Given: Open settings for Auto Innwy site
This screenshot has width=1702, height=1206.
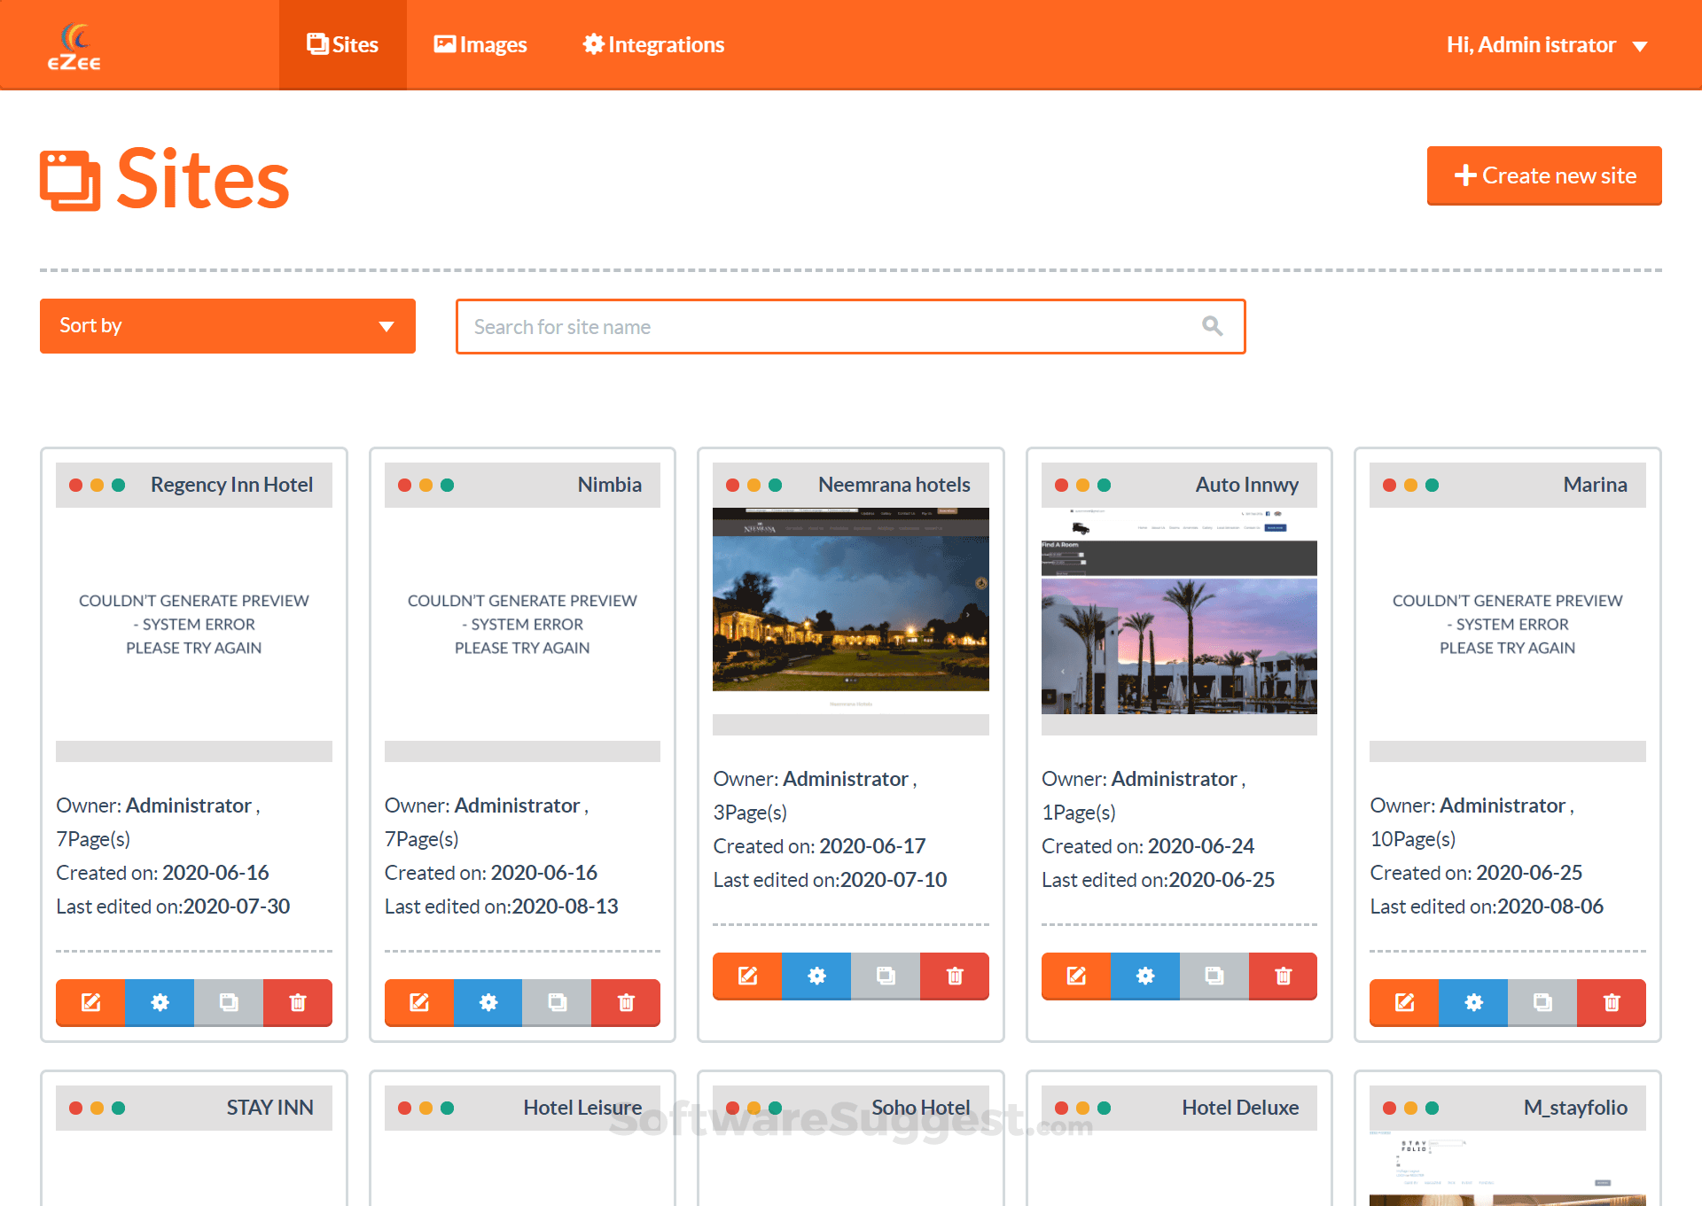Looking at the screenshot, I should click(x=1145, y=976).
